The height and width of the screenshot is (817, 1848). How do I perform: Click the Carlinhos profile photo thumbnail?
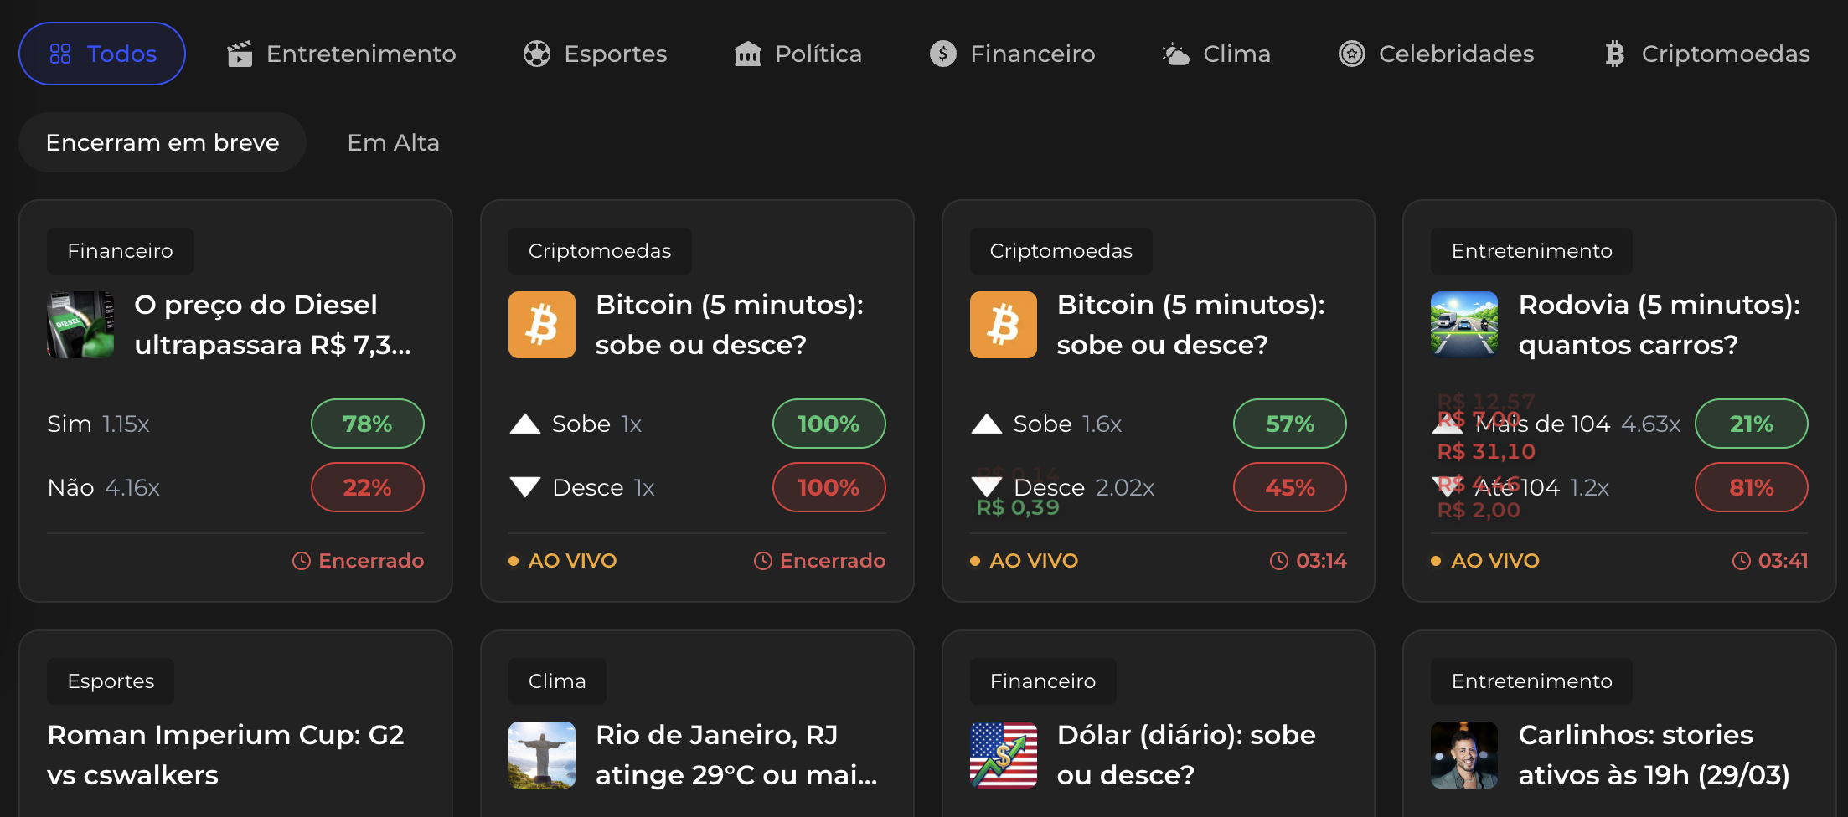click(x=1464, y=754)
